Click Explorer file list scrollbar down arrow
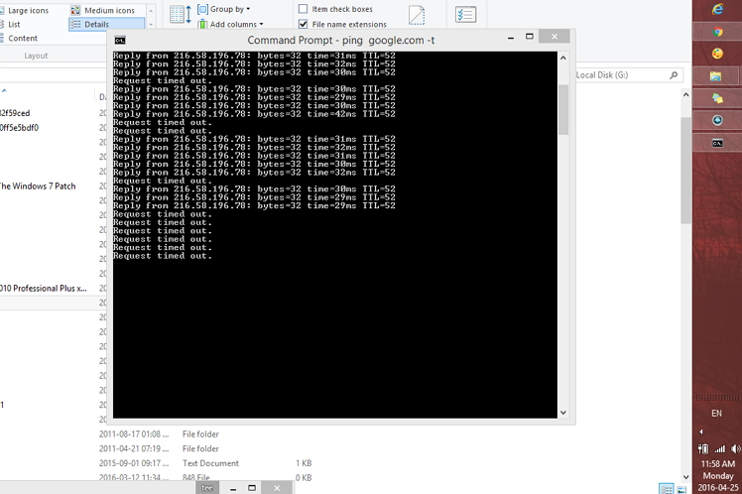 pos(685,477)
